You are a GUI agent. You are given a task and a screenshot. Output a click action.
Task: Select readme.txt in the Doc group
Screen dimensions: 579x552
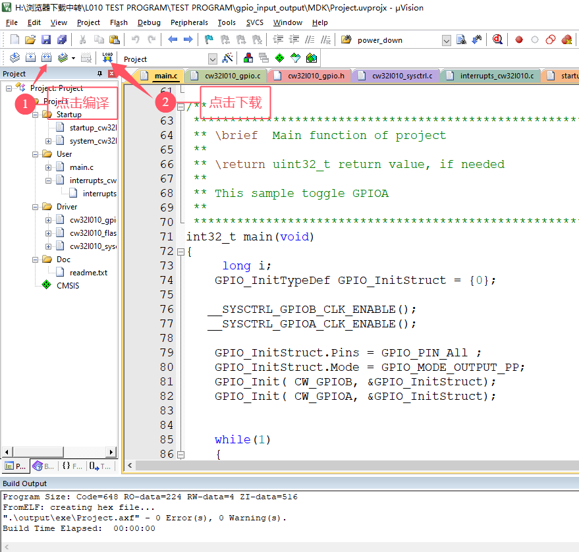(88, 273)
